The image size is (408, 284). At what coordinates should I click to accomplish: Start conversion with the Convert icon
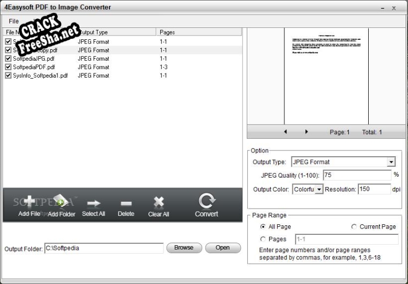(206, 201)
